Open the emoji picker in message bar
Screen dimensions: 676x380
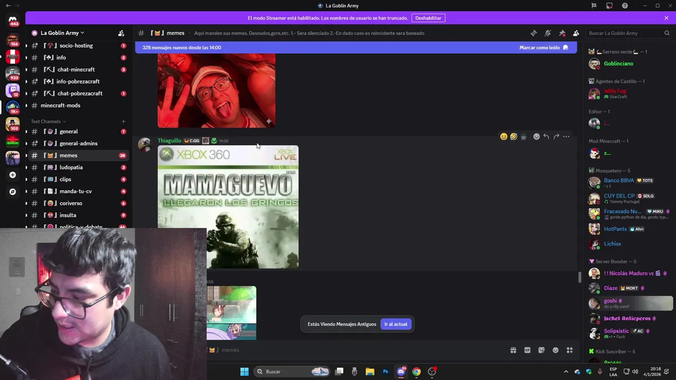[x=556, y=350]
